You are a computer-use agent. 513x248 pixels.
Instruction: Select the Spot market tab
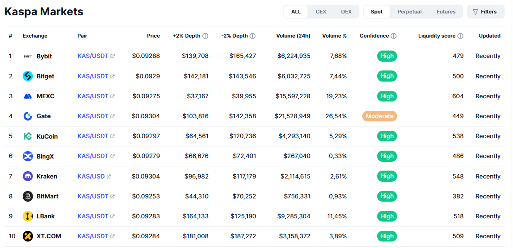pos(377,12)
